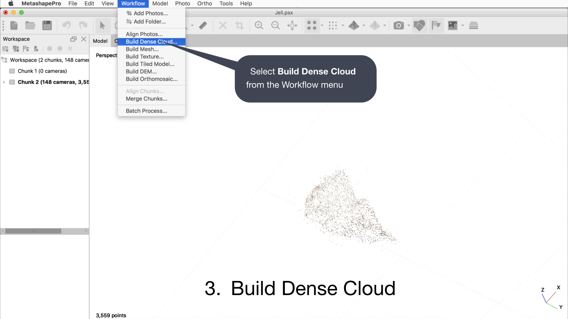Select the Ruler measurement tool
The image size is (568, 319).
203,25
